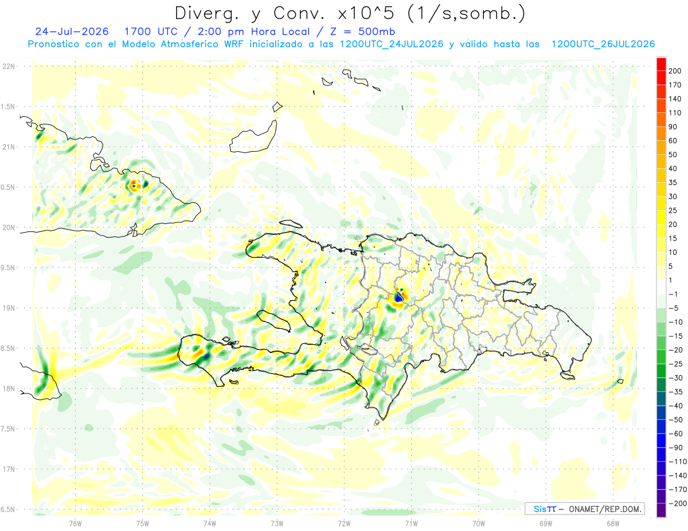The image size is (688, 531).
Task: Click the orange-blue divergence spot in eastern Cuba
Action: coord(134,186)
